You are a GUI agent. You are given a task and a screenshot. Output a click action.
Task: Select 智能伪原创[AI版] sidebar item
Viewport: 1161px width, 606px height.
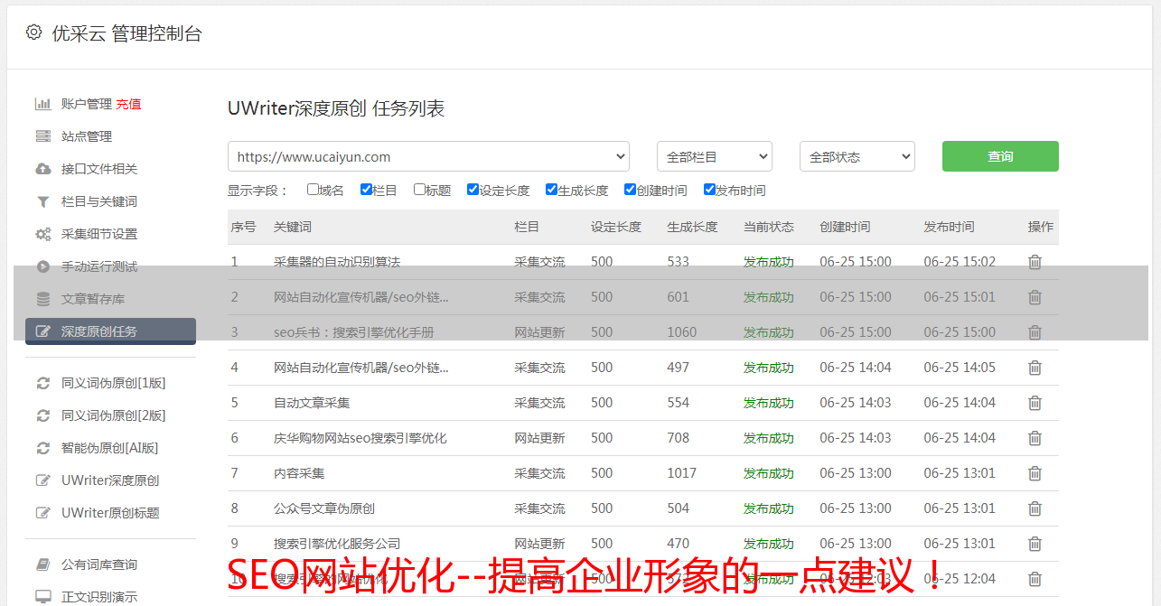[x=109, y=448]
